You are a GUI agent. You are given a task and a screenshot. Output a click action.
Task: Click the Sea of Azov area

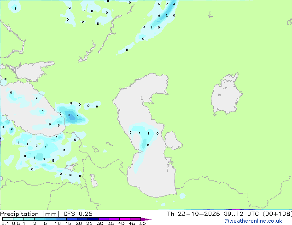click(x=31, y=71)
